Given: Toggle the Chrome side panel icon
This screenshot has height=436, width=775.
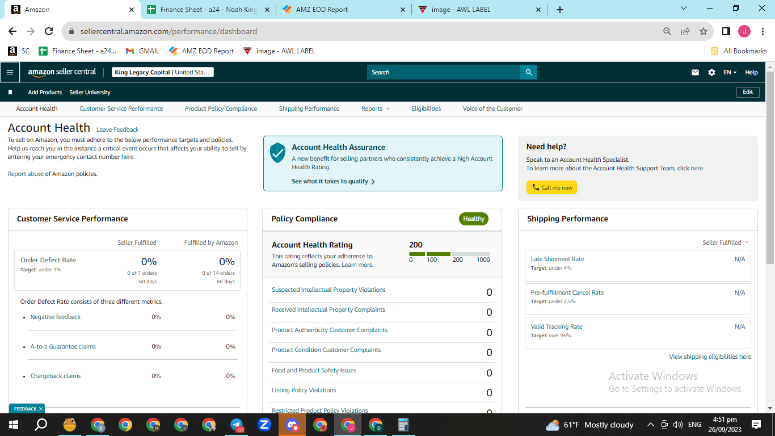Looking at the screenshot, I should coord(726,31).
